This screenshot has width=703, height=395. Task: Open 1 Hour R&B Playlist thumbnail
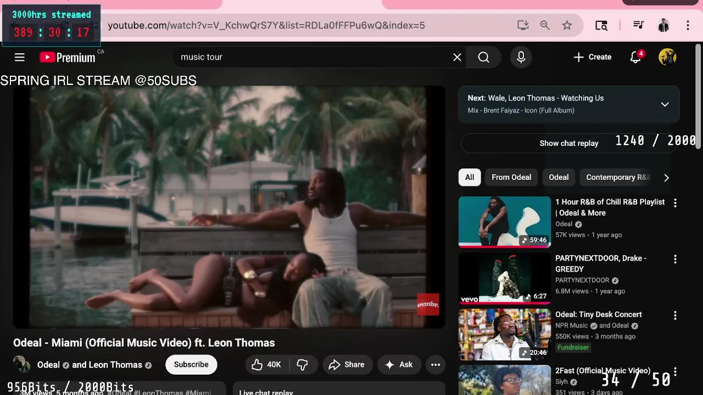click(505, 222)
